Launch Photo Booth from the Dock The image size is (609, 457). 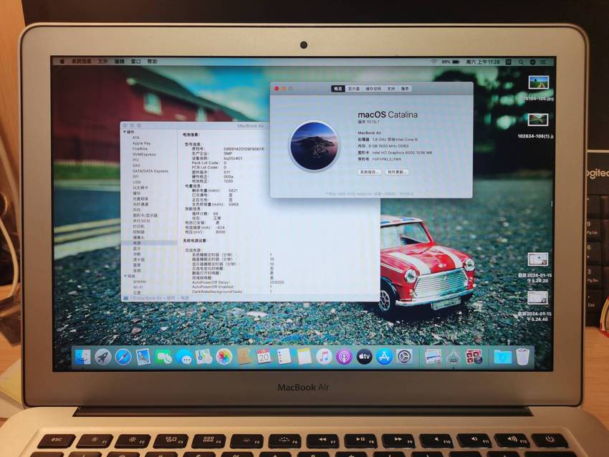click(474, 357)
